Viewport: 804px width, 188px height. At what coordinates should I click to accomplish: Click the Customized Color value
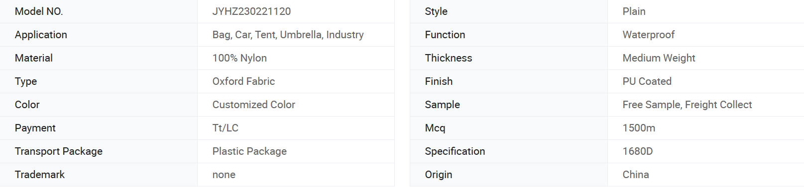(253, 105)
